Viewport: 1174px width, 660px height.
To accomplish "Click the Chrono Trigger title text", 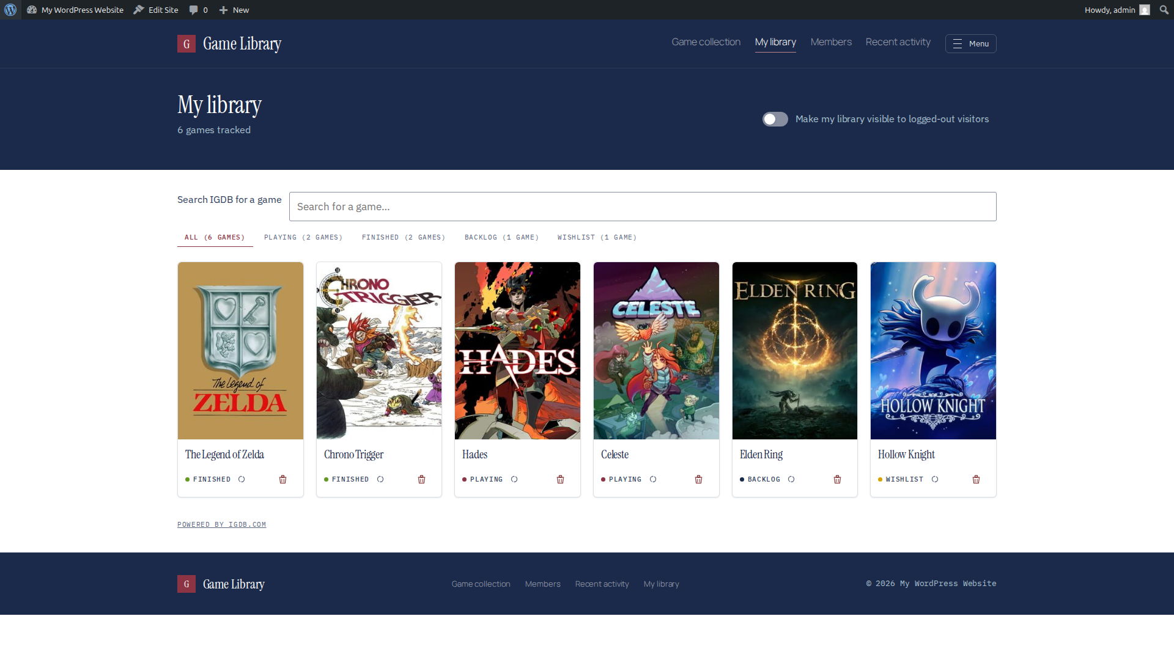I will click(x=353, y=455).
